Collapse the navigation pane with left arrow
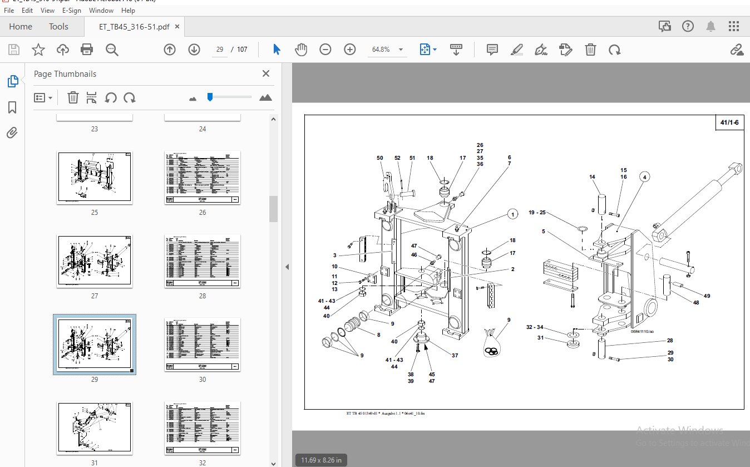This screenshot has height=467, width=750. click(x=287, y=267)
